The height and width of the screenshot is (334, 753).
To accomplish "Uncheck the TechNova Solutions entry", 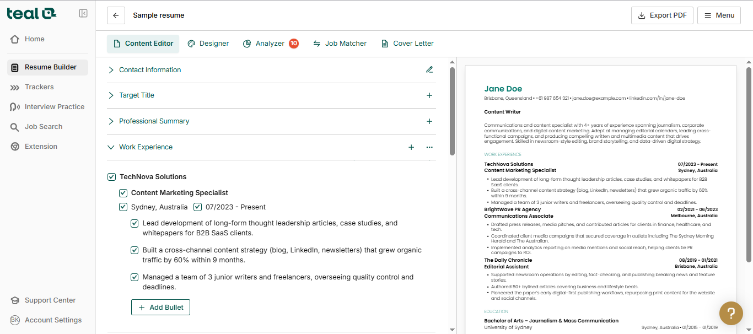I will tap(111, 176).
